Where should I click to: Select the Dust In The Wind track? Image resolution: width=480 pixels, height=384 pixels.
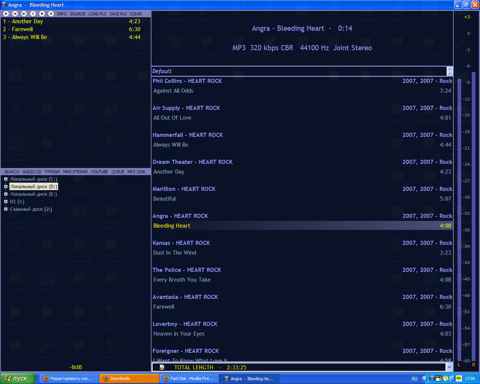tap(175, 253)
